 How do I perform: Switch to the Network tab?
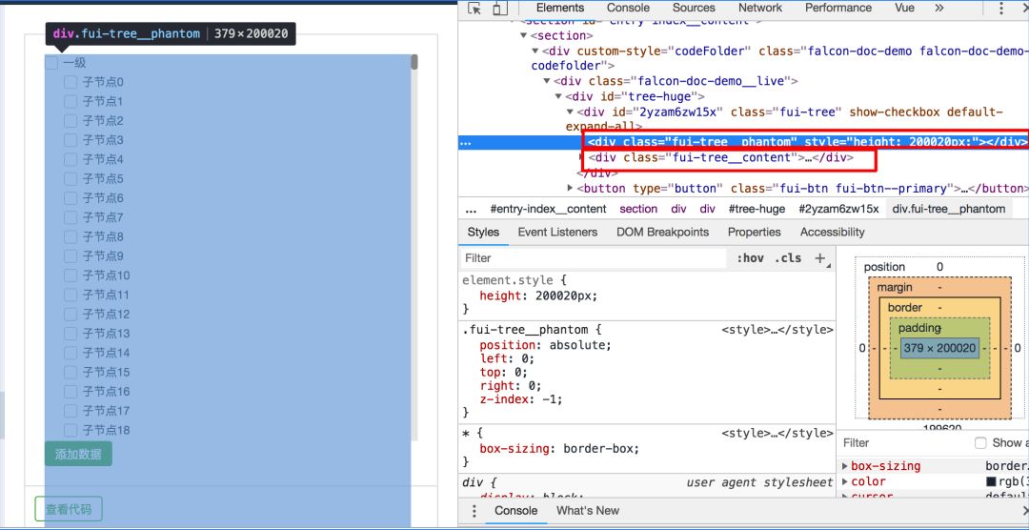click(759, 8)
